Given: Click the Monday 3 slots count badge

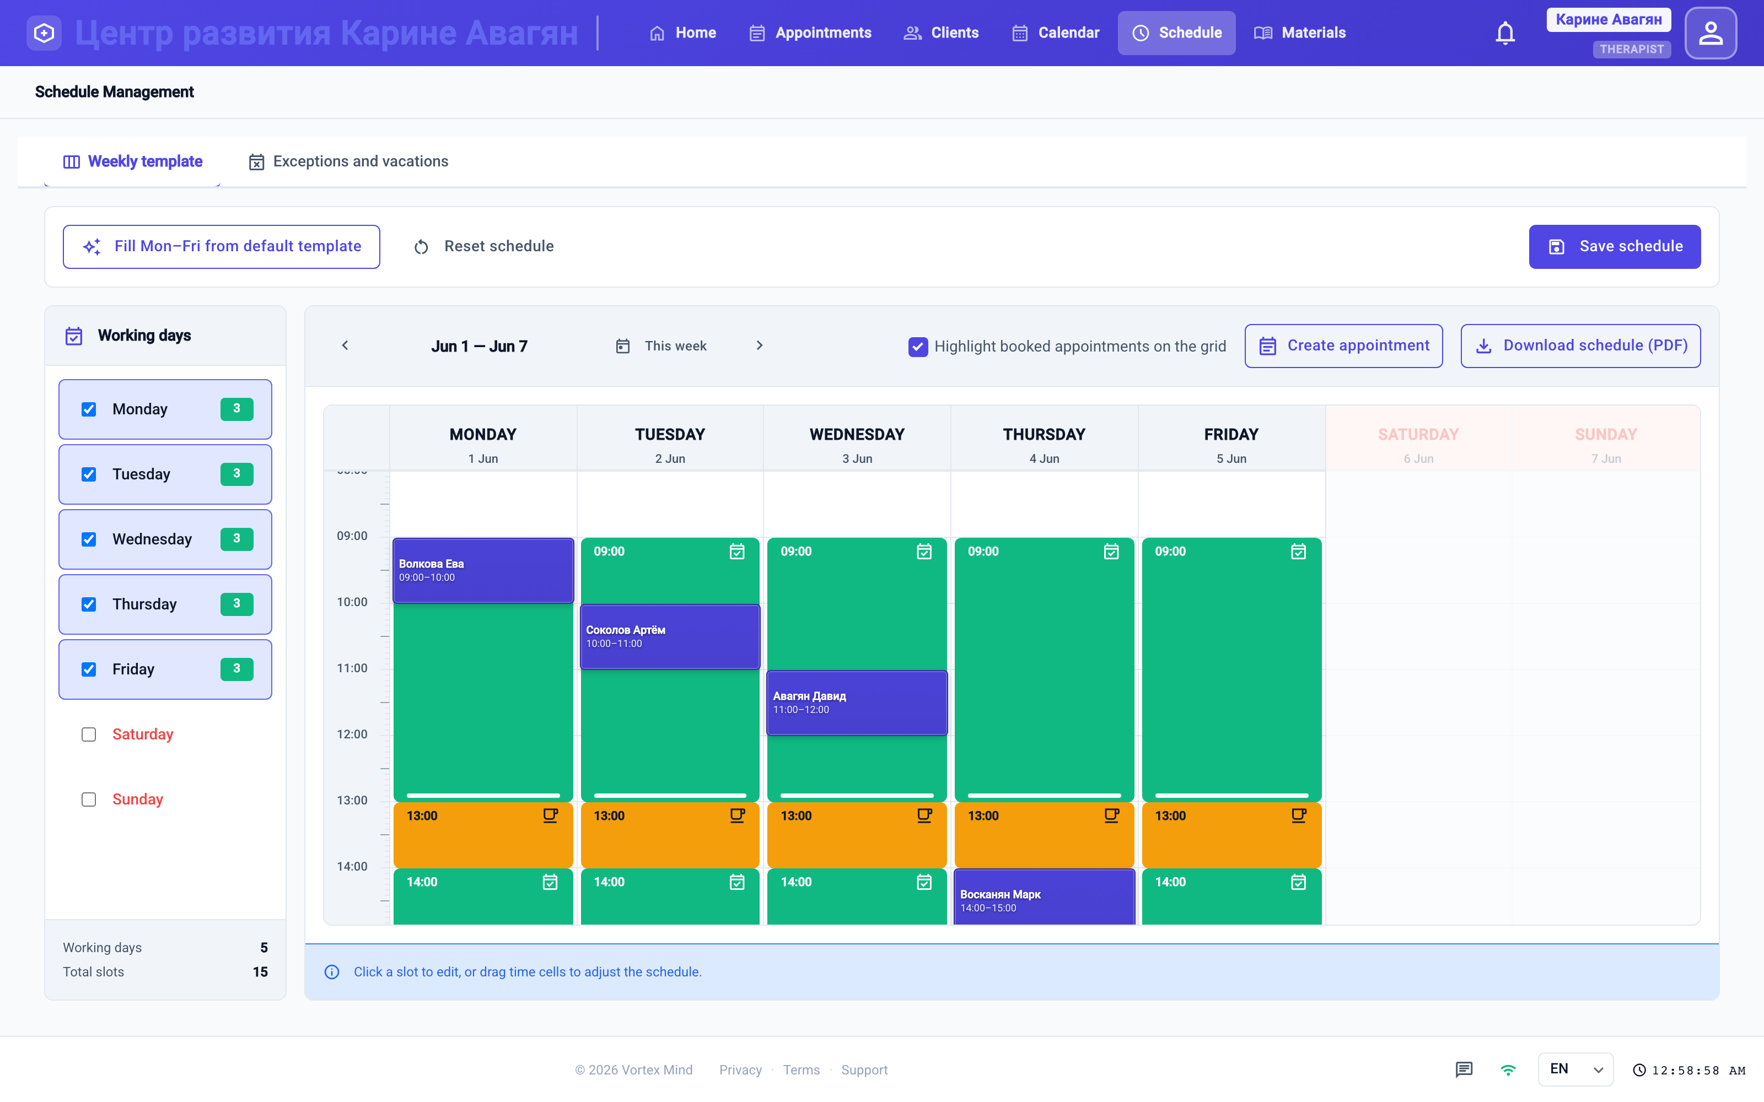Looking at the screenshot, I should [237, 409].
